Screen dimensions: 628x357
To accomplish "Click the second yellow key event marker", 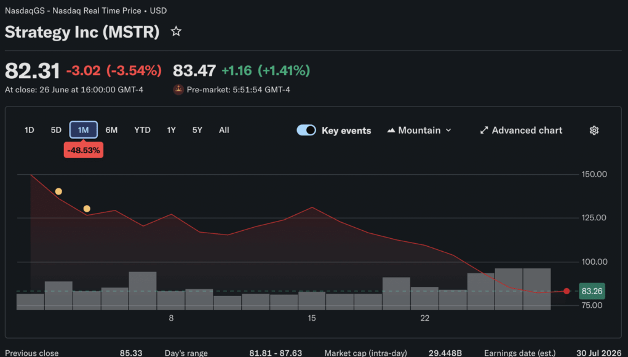I will click(87, 209).
